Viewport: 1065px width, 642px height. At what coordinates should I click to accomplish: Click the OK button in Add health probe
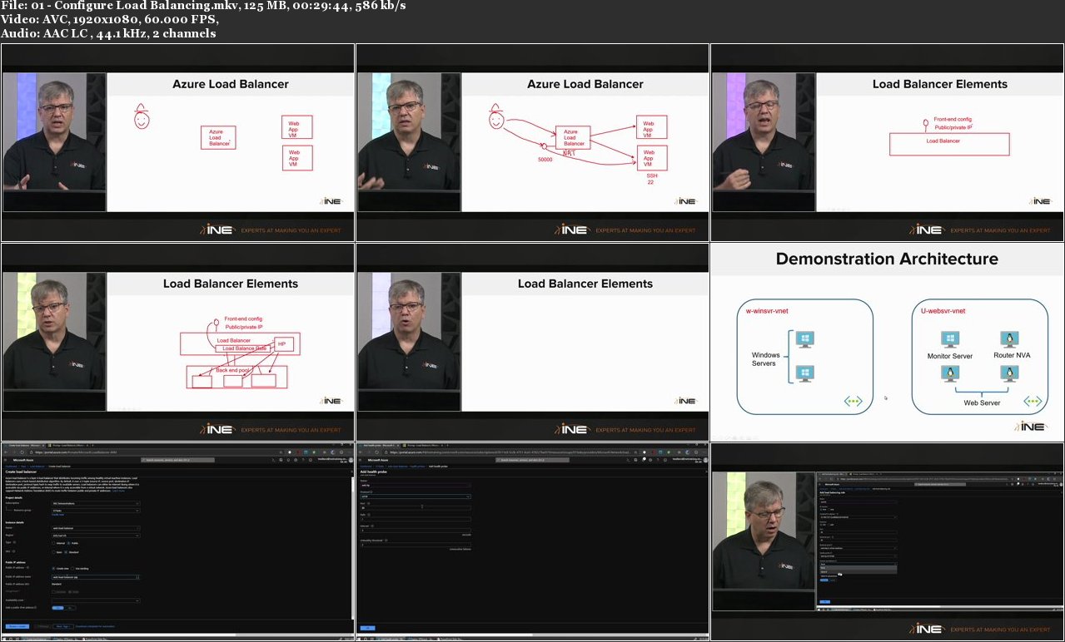click(368, 628)
